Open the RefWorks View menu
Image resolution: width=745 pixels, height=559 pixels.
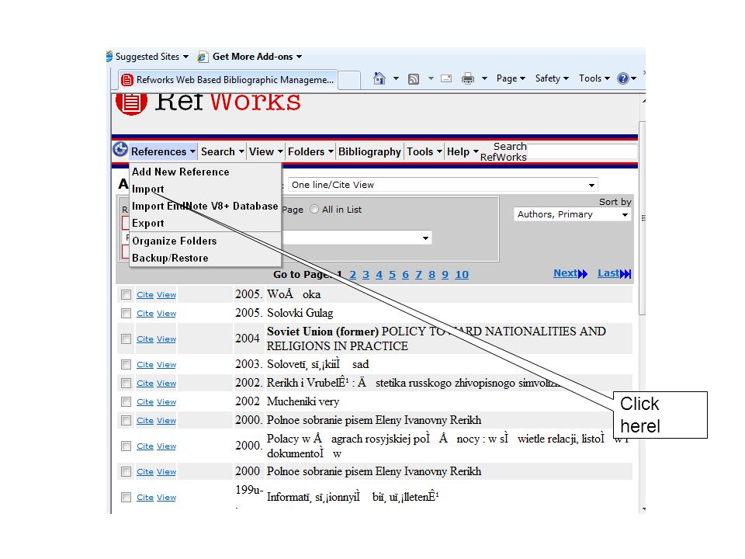pos(266,151)
